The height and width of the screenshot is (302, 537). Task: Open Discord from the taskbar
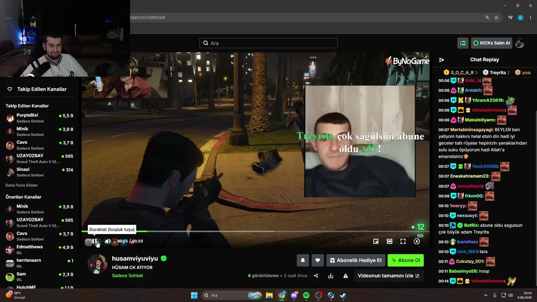[294, 295]
